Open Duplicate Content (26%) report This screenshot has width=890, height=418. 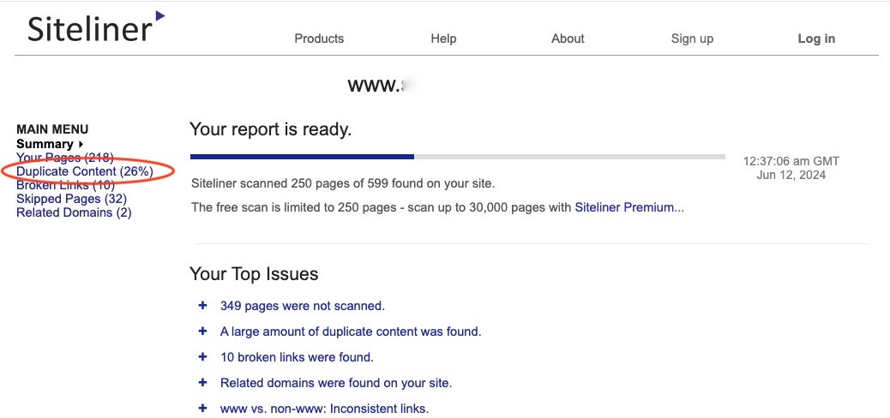[85, 171]
